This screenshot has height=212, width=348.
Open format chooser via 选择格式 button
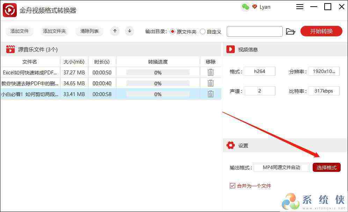[326, 168]
